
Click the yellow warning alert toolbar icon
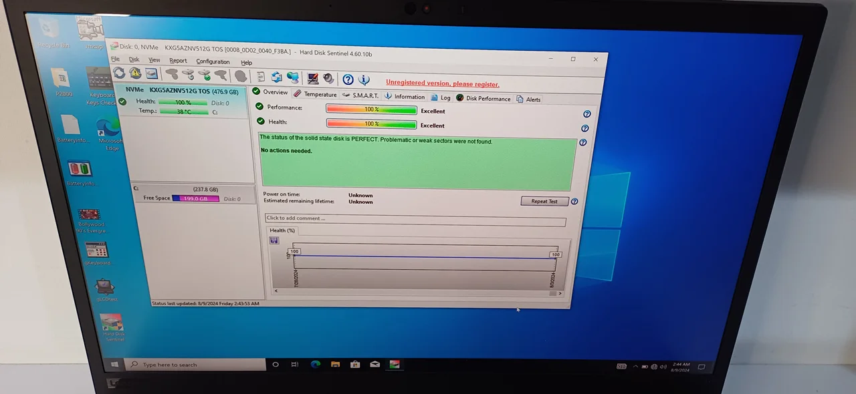coord(135,73)
